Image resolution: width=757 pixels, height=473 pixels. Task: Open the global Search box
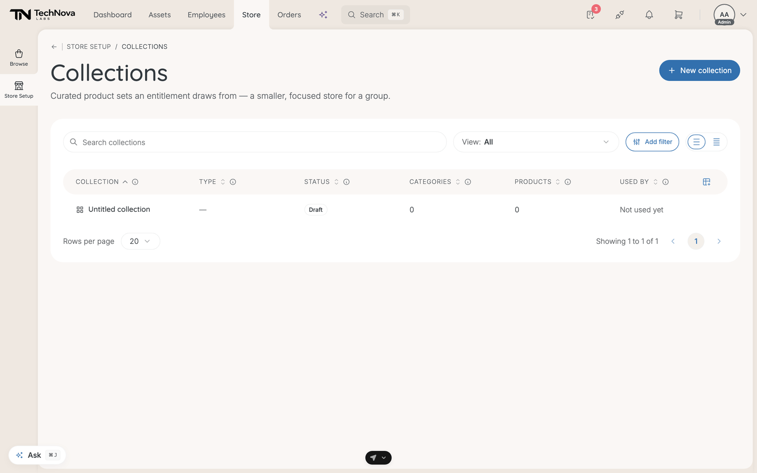click(x=375, y=15)
